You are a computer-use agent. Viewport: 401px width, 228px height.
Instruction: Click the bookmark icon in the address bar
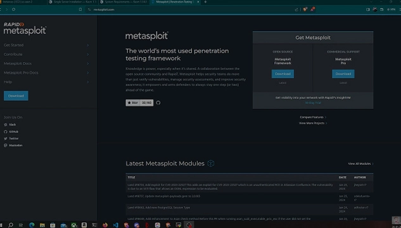[80, 9]
